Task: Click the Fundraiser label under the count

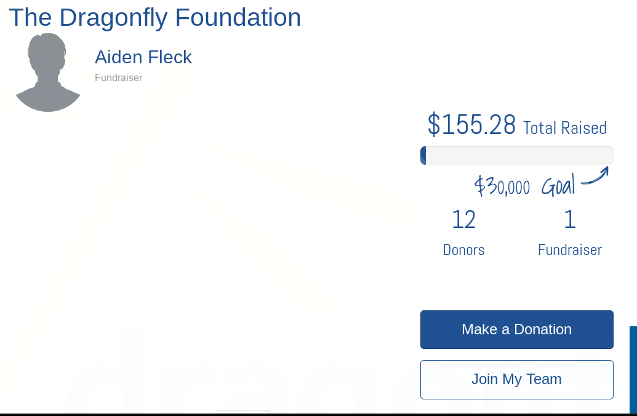Action: (569, 250)
